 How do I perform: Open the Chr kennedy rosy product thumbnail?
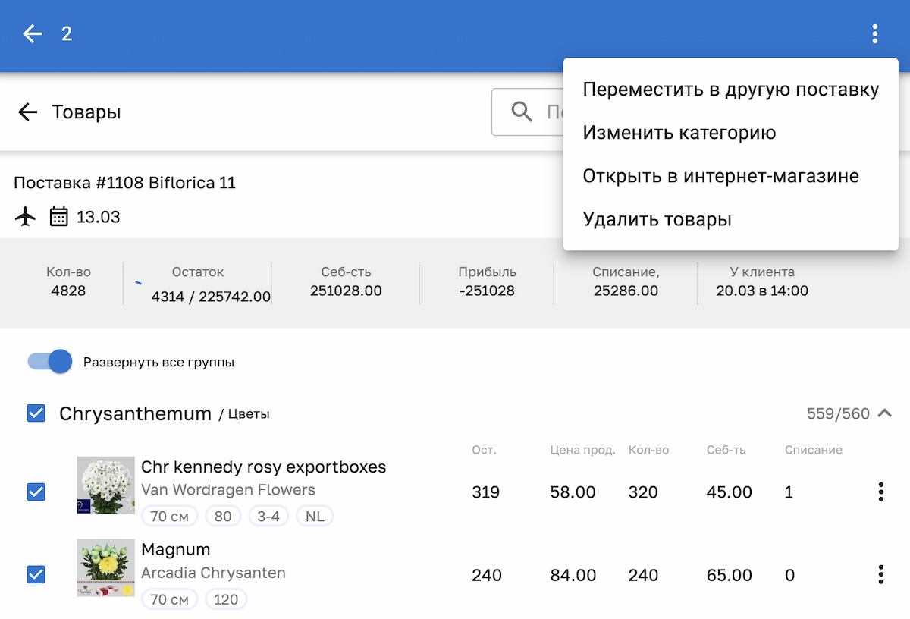(105, 485)
